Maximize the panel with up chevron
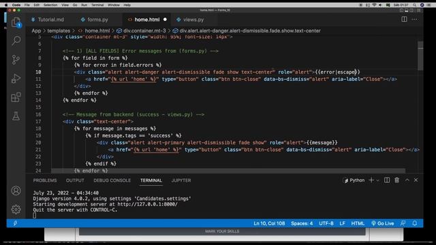This screenshot has width=436, height=245. point(407,180)
